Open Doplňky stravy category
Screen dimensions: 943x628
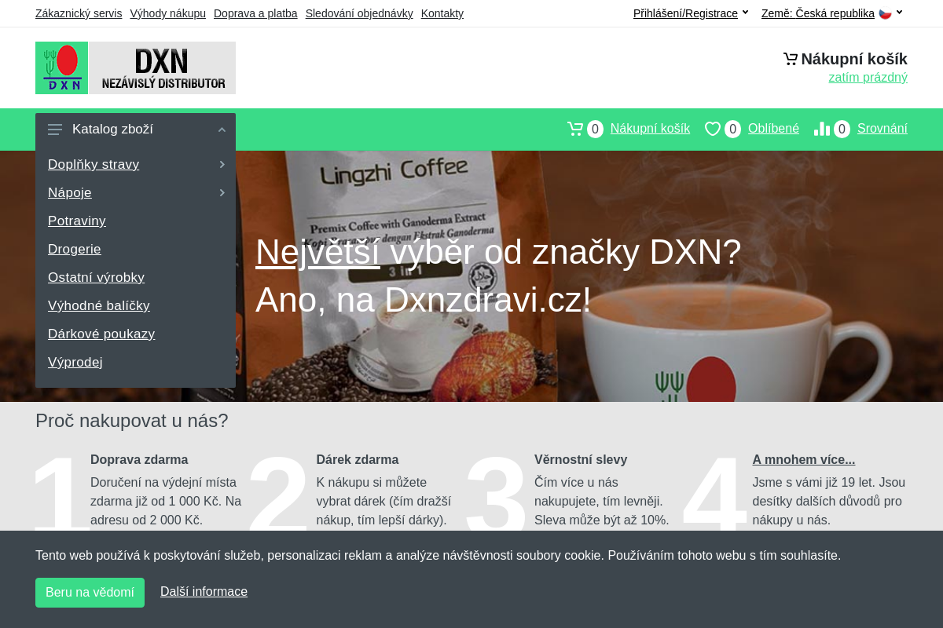94,164
